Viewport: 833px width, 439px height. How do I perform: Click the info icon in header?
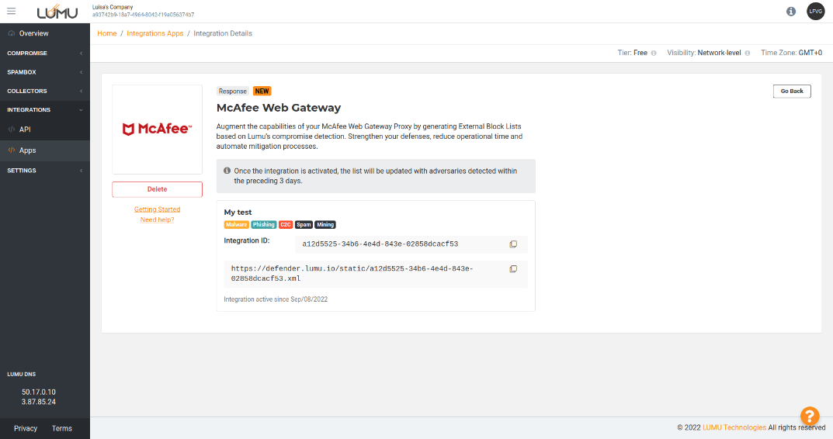791,12
